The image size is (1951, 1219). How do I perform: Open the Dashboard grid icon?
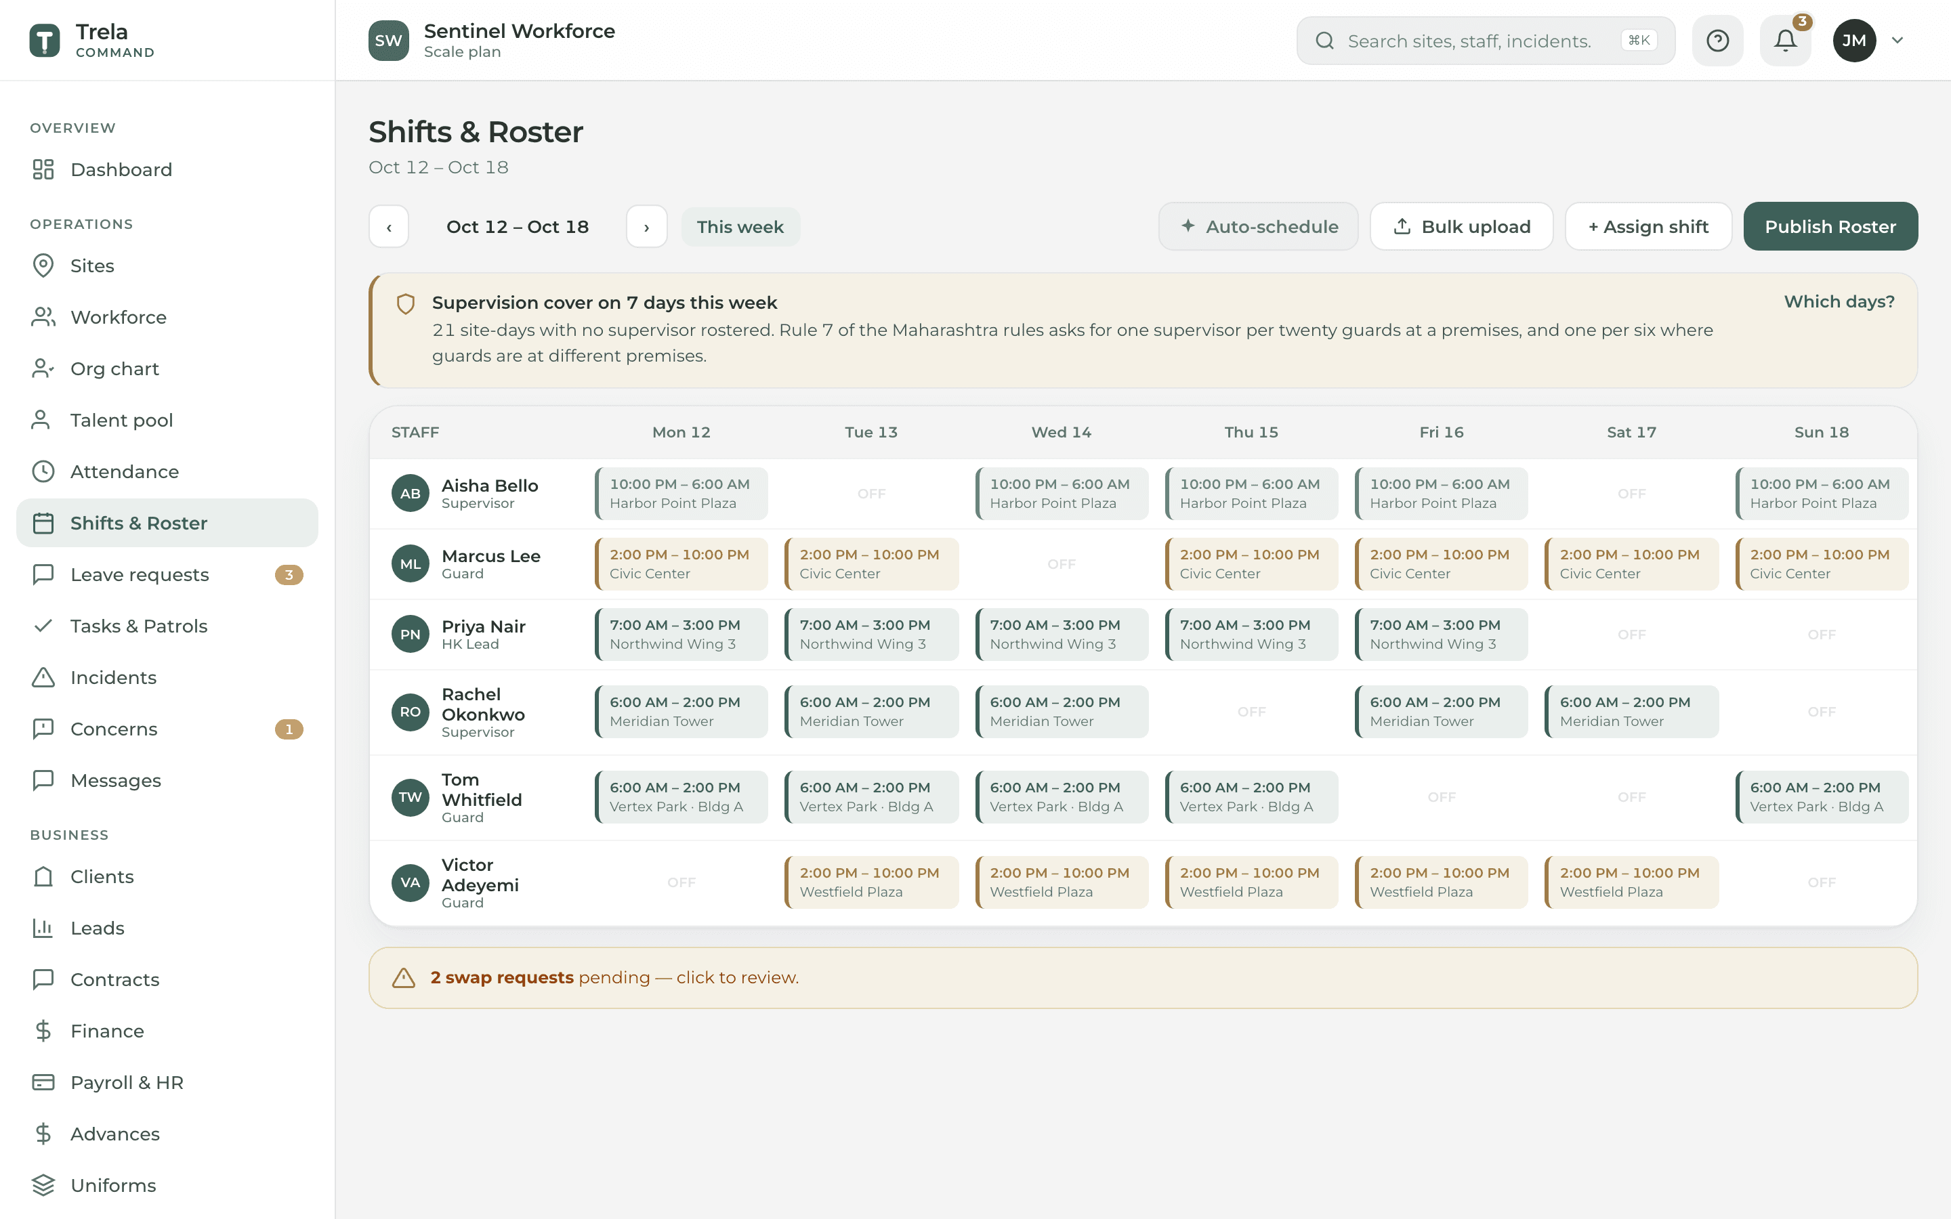[43, 169]
